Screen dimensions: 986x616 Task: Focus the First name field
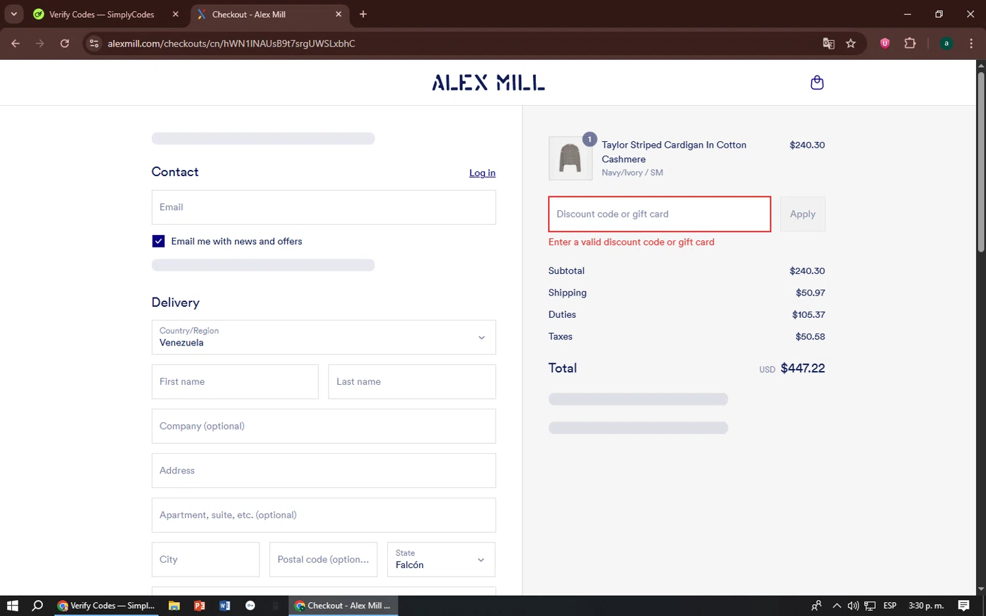pos(235,382)
